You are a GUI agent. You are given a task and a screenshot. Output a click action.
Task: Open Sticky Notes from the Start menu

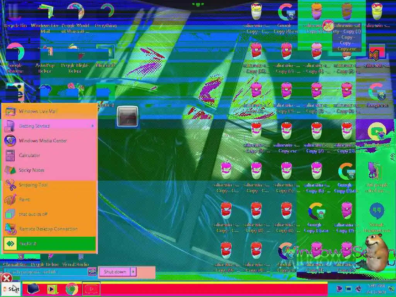(49, 170)
